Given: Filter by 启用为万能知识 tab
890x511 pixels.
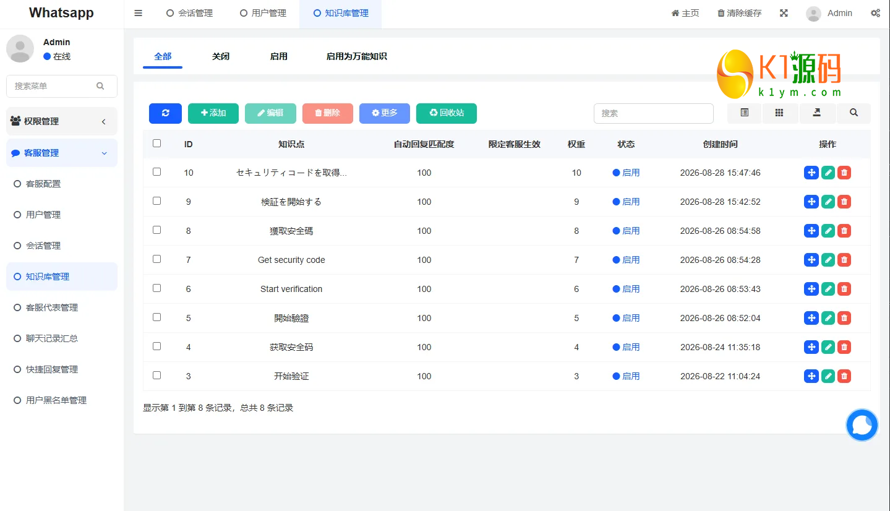Looking at the screenshot, I should coord(357,56).
